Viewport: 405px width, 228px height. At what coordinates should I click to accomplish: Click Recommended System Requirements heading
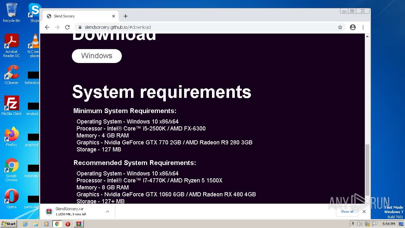[135, 163]
